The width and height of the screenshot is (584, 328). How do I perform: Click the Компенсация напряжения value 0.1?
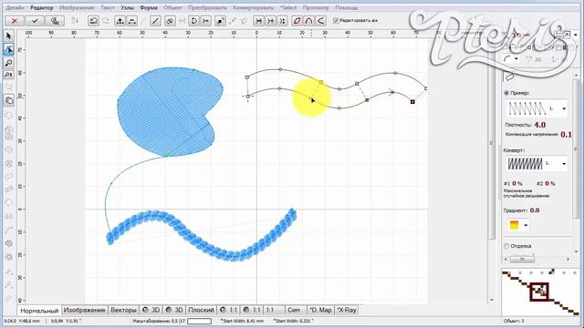point(566,134)
